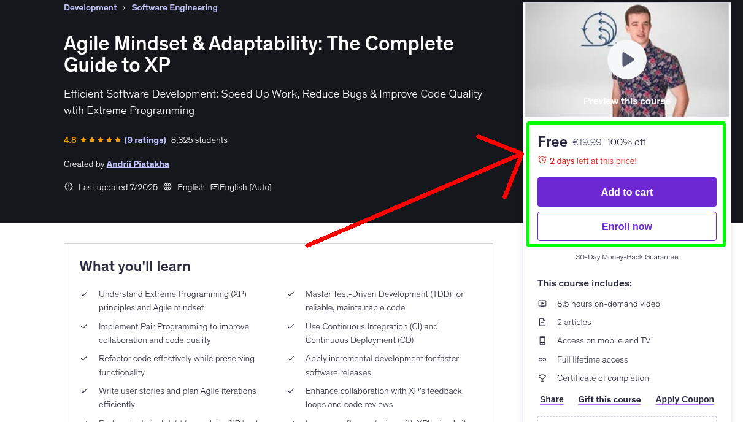The image size is (743, 422).
Task: Click the mobile and TV access icon
Action: pos(542,340)
